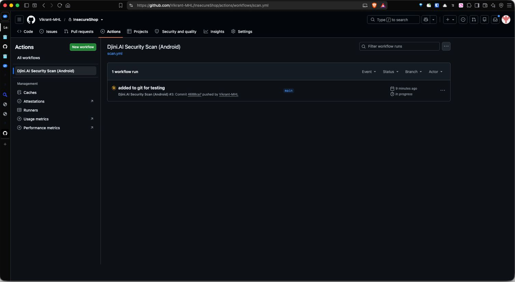This screenshot has width=515, height=282.
Task: Reload the page with the browser refresh icon
Action: tap(60, 5)
